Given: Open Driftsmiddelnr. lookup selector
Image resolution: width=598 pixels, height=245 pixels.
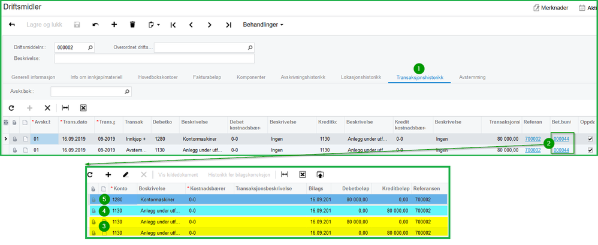Looking at the screenshot, I should (90, 48).
